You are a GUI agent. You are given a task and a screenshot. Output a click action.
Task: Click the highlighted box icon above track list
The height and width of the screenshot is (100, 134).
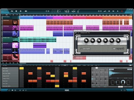[x=6, y=15]
